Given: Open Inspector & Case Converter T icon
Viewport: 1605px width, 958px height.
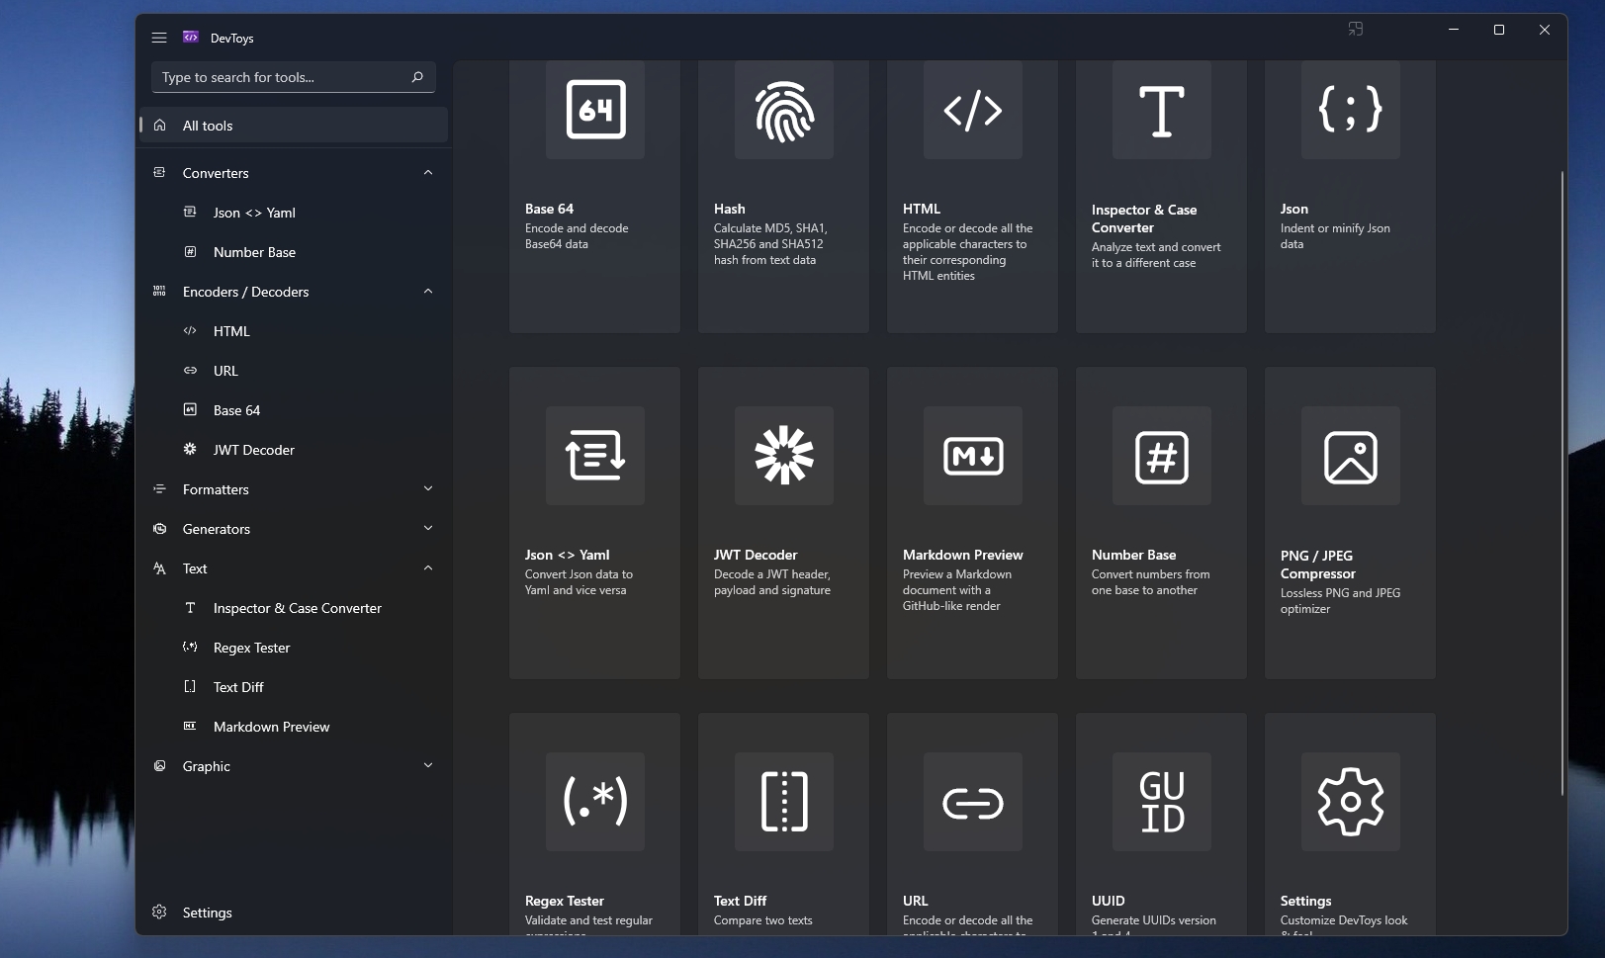Looking at the screenshot, I should click(1162, 109).
